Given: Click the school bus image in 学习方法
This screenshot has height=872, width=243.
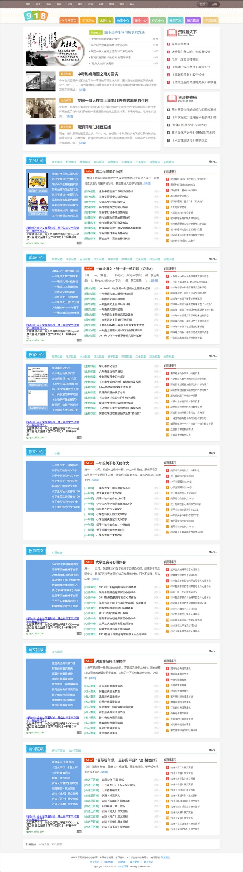Looking at the screenshot, I should tap(38, 181).
